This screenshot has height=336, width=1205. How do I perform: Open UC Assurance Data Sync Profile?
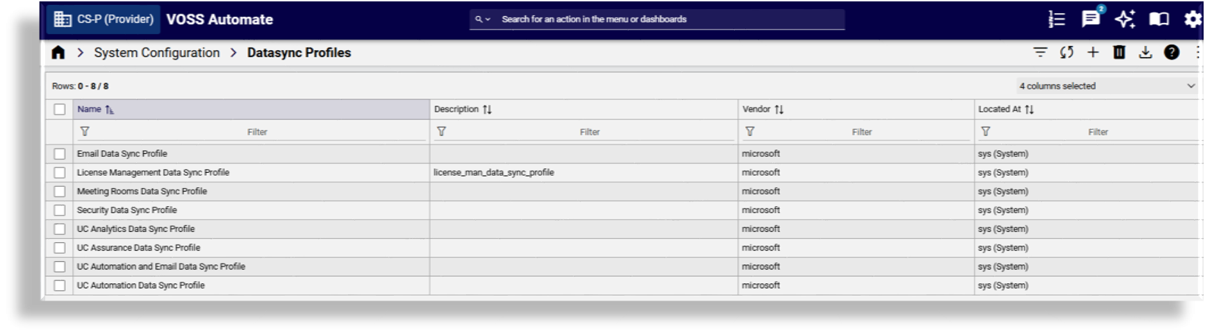138,248
